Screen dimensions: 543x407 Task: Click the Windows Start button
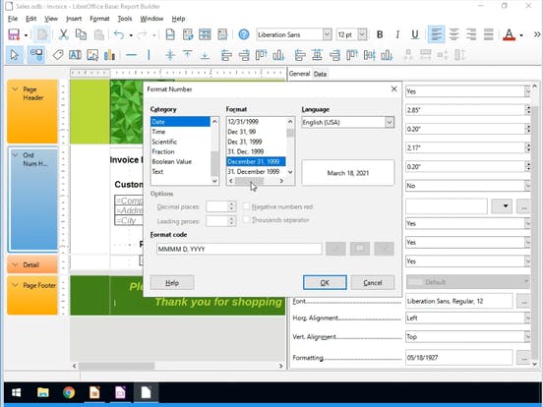[x=17, y=392]
